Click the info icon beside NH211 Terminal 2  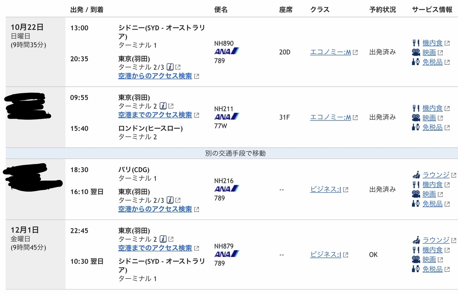point(163,106)
